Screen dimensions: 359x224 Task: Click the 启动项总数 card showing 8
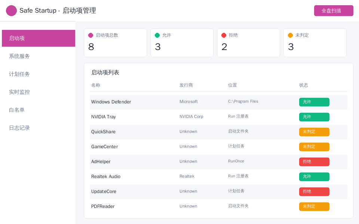(x=116, y=43)
